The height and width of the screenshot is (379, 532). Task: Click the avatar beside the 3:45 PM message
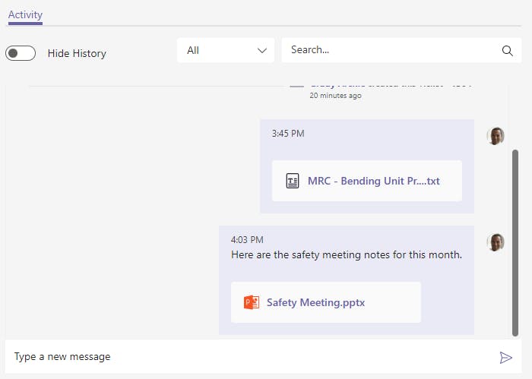[x=496, y=136]
